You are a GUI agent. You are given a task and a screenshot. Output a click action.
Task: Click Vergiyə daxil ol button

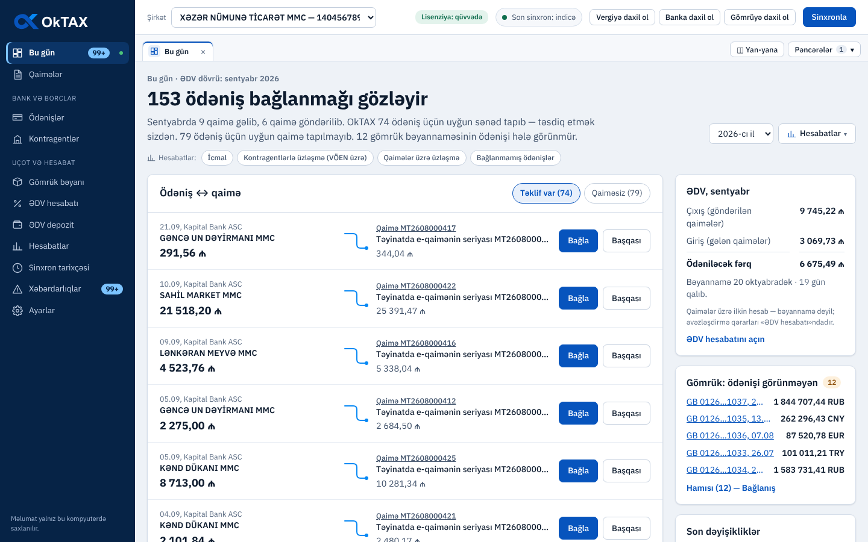(622, 17)
